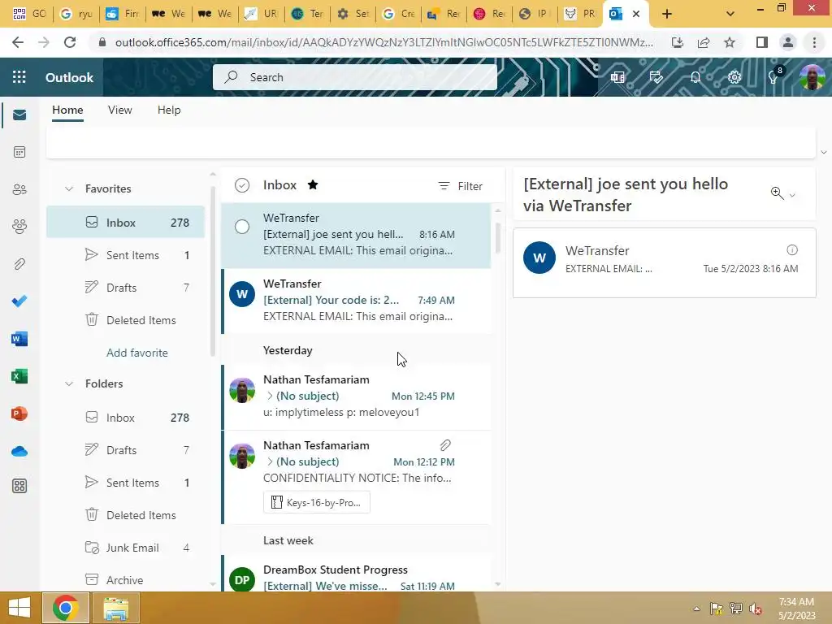Open More apps grid icon

click(x=19, y=486)
